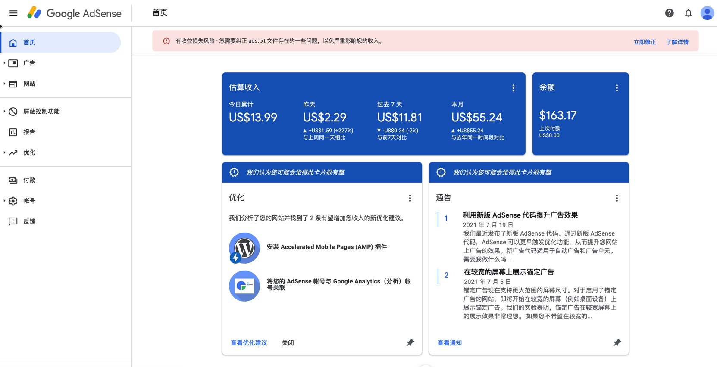Open options menu on 余额 card
Viewport: 717px width, 367px height.
click(x=617, y=88)
